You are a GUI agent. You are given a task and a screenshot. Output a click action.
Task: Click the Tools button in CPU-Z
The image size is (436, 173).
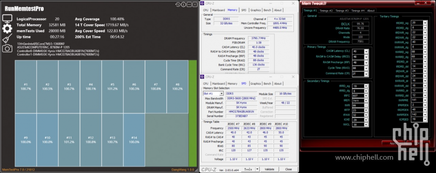click(248, 169)
